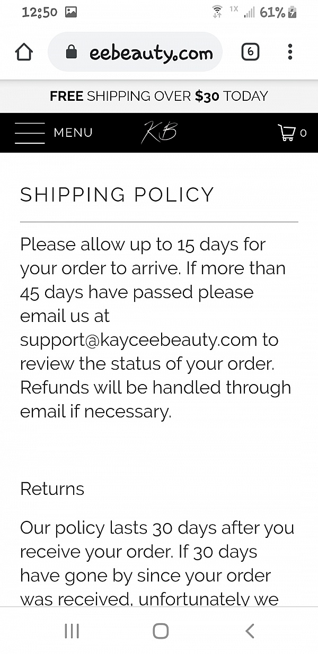Open the tab switcher showing 6 tabs
This screenshot has width=318, height=654.
[250, 52]
